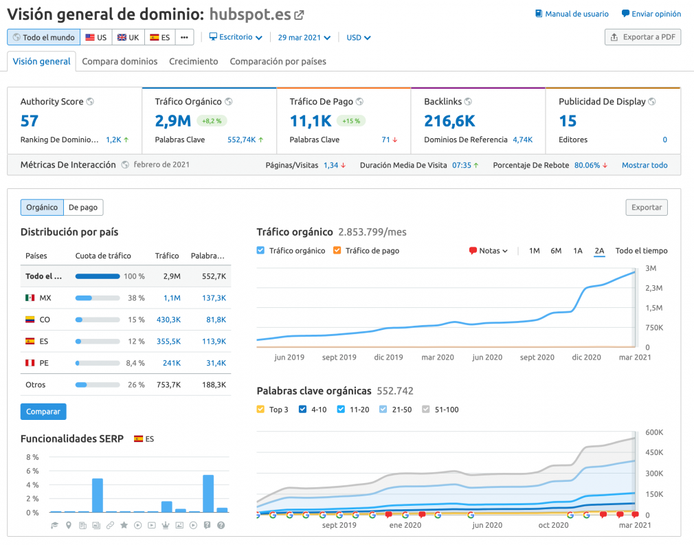Toggle the 4-10 positions checkbox
The image size is (694, 545).
(x=303, y=410)
